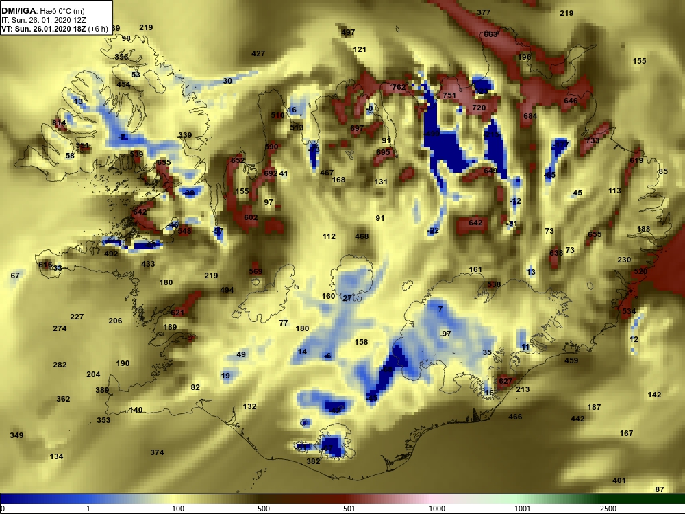685x514 pixels.
Task: Click the map value '551'
Action: pyautogui.click(x=83, y=145)
